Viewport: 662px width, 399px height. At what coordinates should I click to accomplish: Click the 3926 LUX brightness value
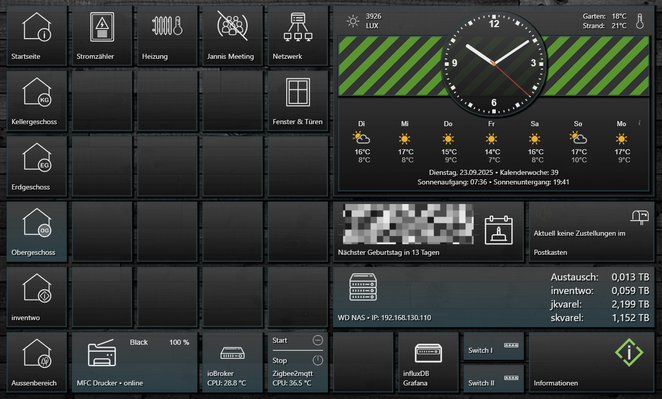click(373, 21)
